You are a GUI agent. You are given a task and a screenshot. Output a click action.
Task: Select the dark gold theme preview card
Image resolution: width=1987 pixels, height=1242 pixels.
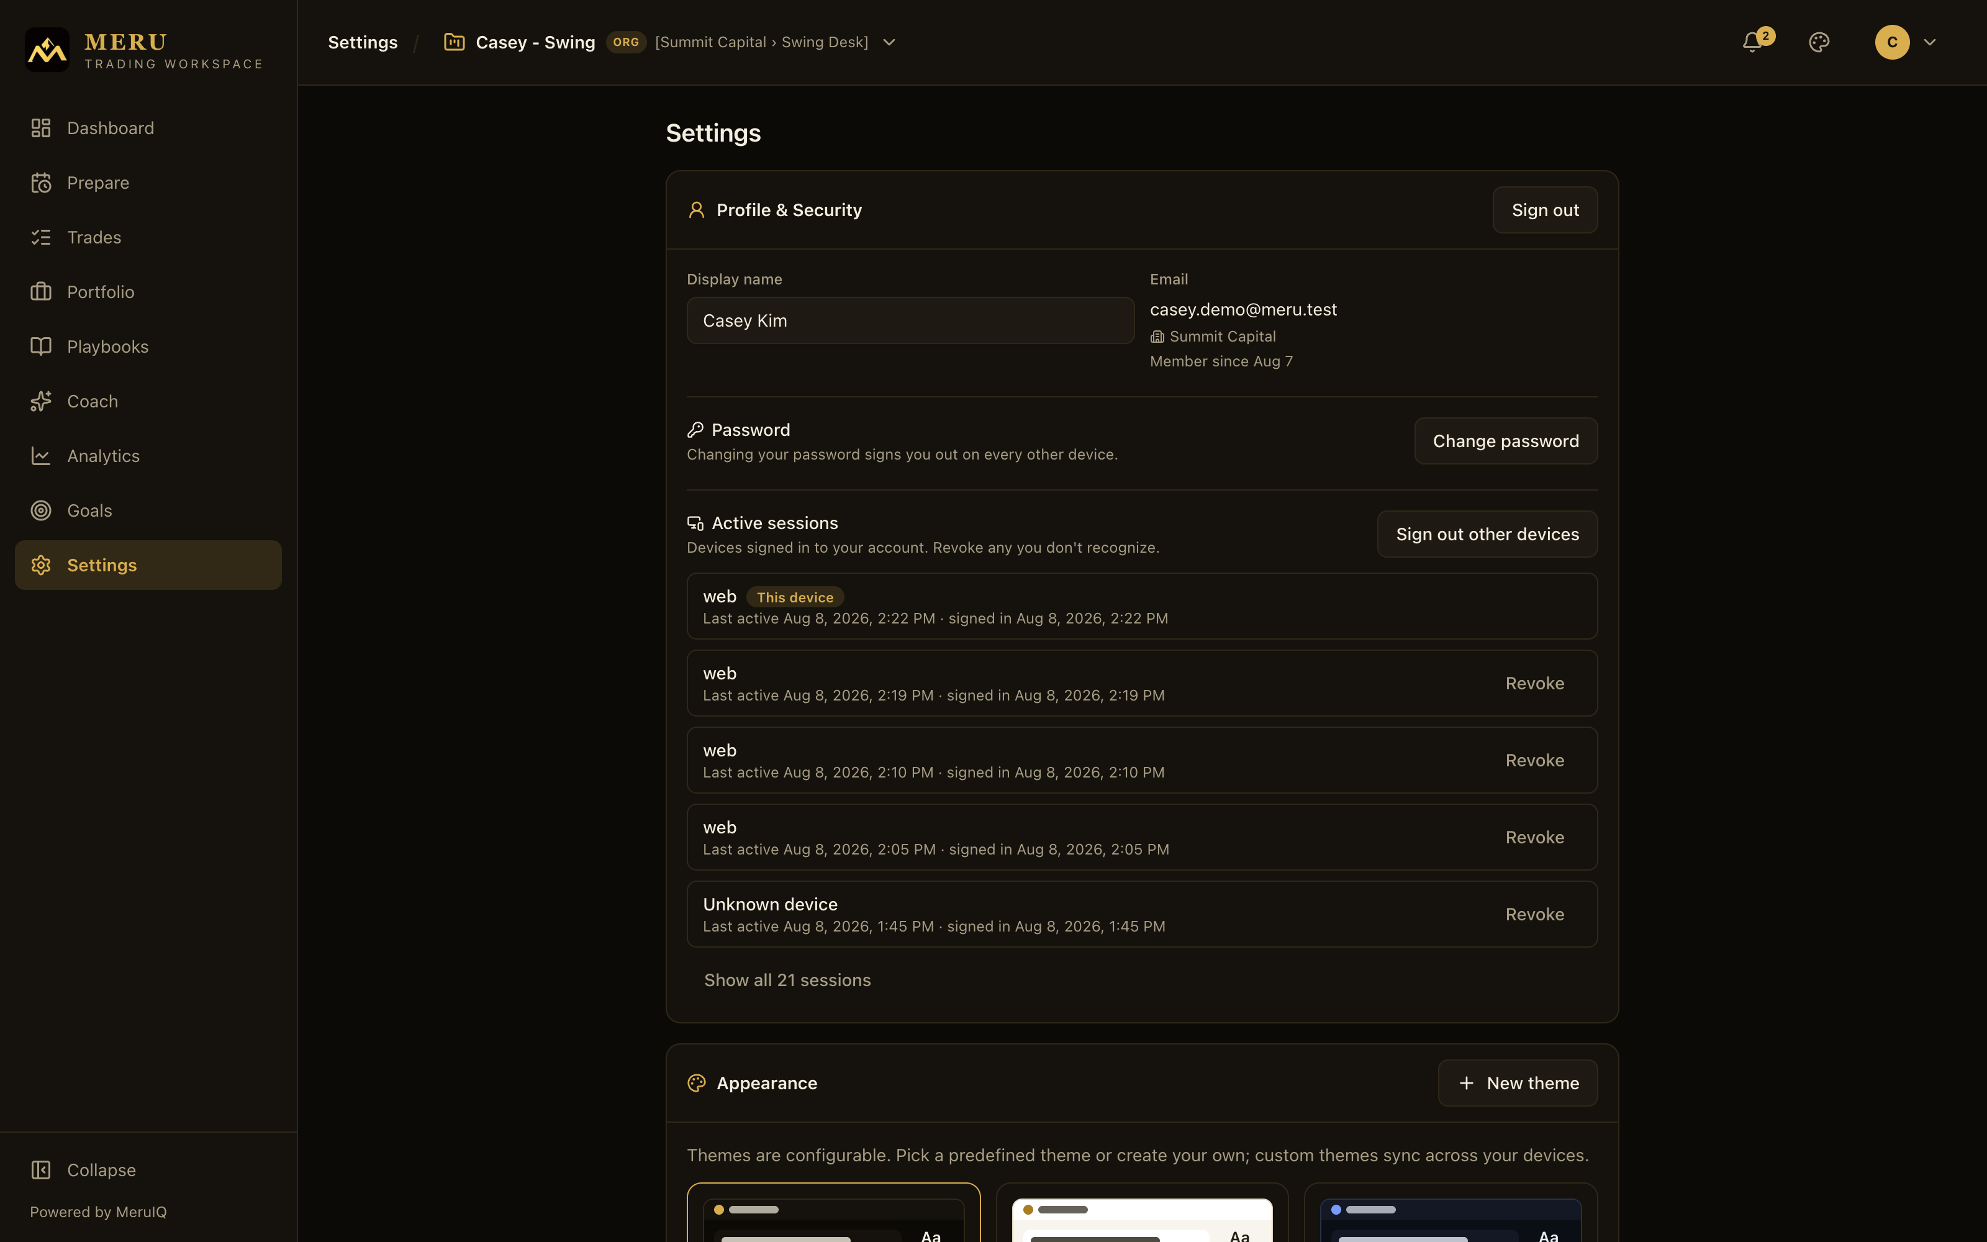833,1212
